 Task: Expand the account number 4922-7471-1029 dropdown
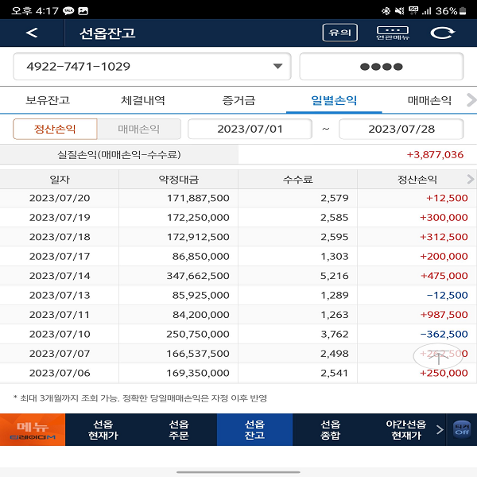click(x=152, y=67)
